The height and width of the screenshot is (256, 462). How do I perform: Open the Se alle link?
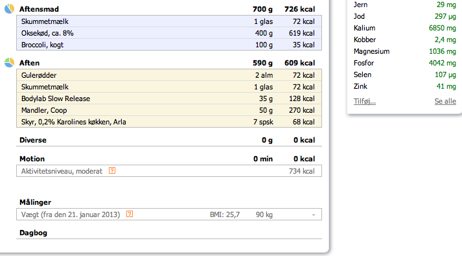tap(445, 101)
